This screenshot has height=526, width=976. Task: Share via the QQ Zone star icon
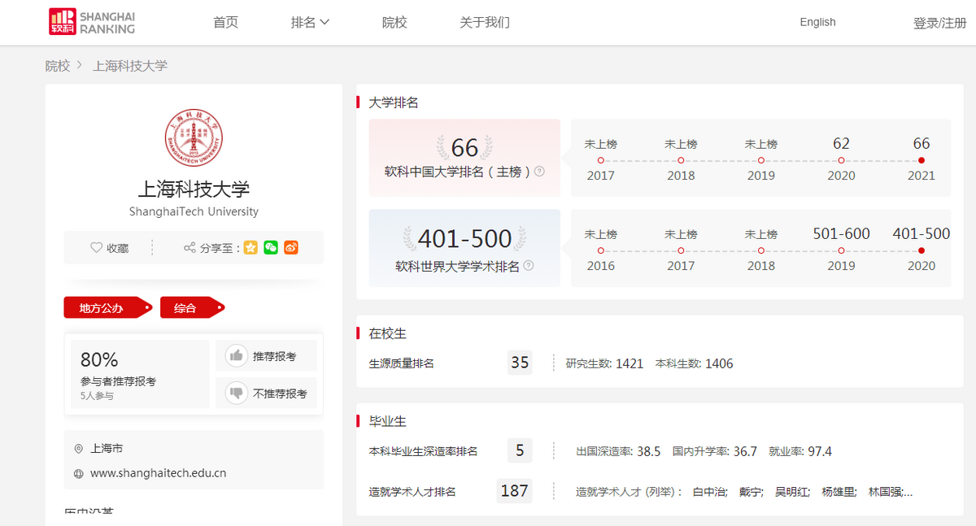pyautogui.click(x=251, y=247)
